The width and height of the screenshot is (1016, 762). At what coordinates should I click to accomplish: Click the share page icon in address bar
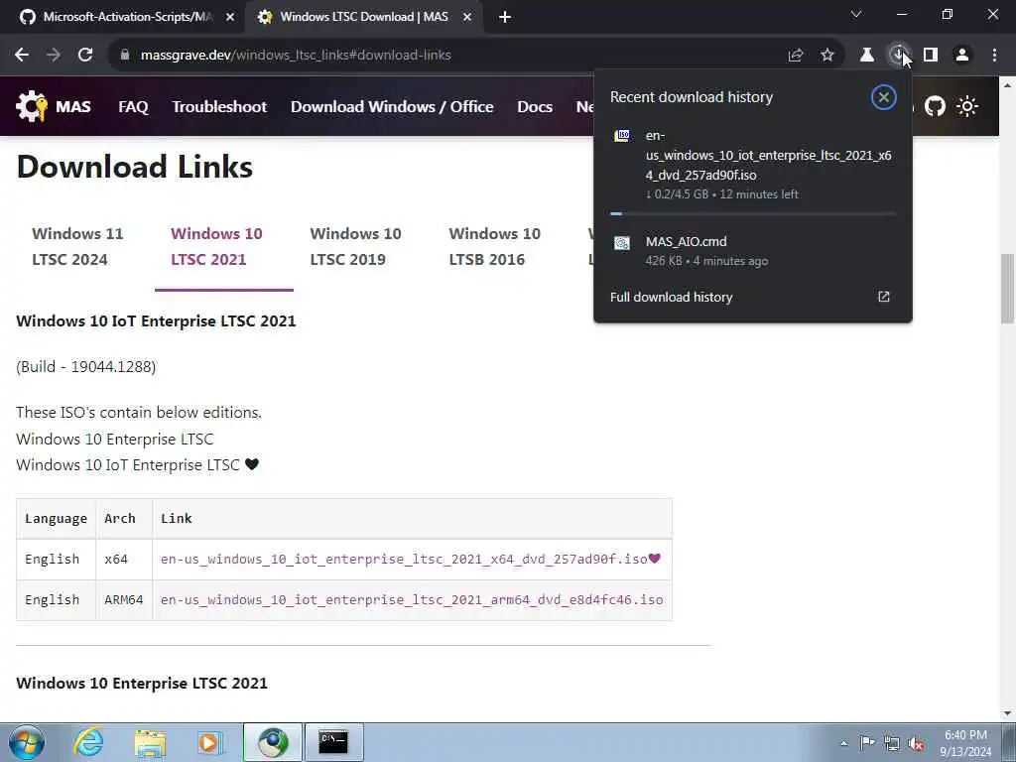coord(796,56)
